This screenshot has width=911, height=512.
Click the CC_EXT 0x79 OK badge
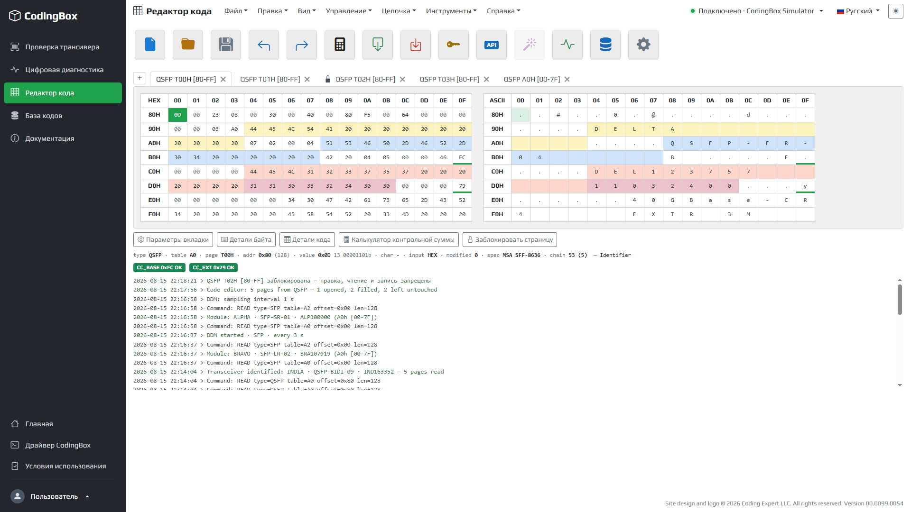click(x=214, y=267)
